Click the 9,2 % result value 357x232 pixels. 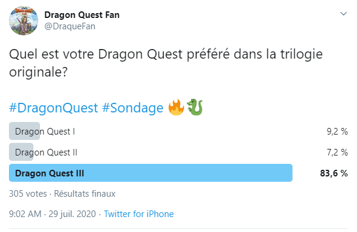337,132
